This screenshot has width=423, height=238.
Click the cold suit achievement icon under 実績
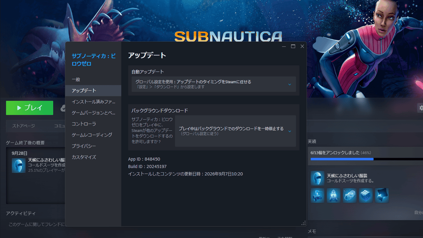[x=317, y=178]
